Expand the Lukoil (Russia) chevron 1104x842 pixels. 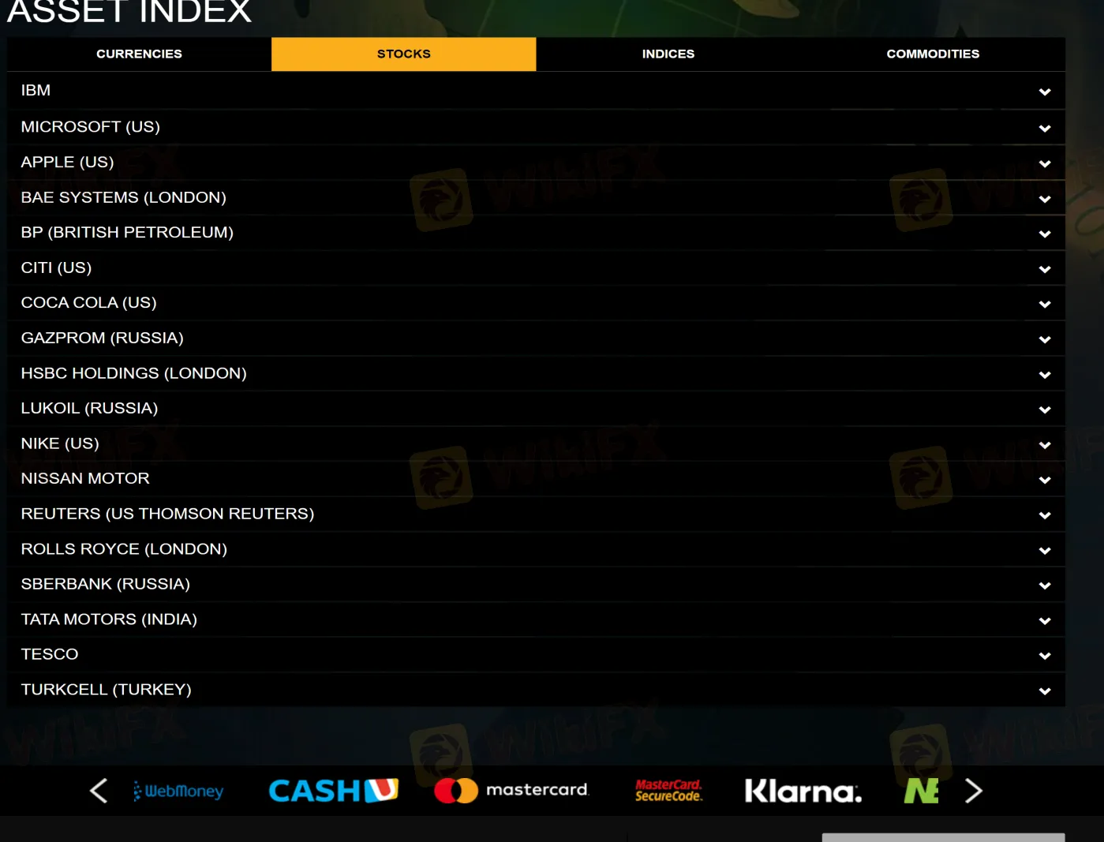coord(1045,410)
